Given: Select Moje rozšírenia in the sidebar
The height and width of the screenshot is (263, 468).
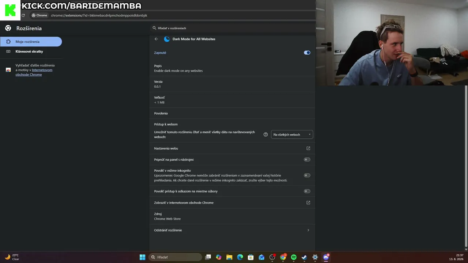Looking at the screenshot, I should 31,42.
